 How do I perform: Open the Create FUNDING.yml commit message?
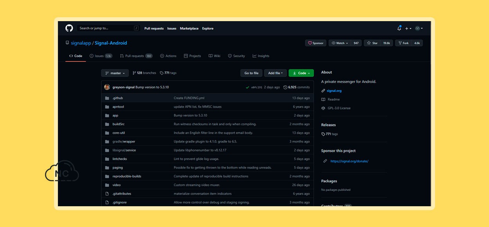(x=189, y=98)
